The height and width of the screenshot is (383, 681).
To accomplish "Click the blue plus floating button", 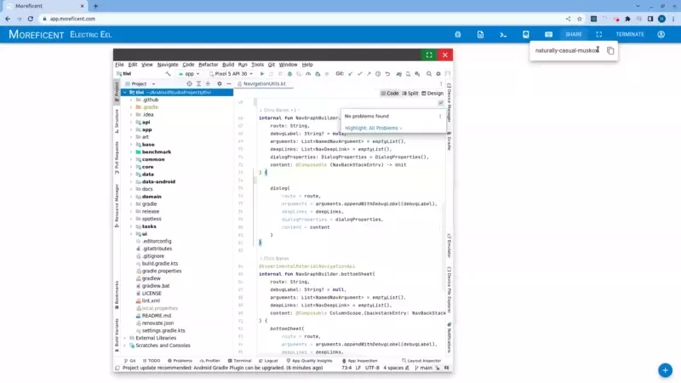I will [665, 369].
